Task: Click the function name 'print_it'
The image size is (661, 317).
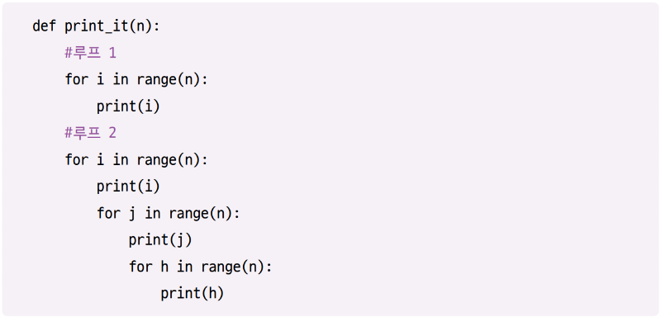Action: 97,27
